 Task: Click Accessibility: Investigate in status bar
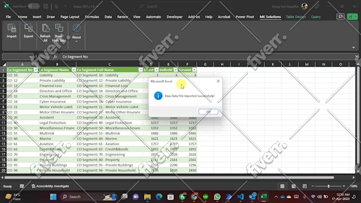[x=50, y=186]
